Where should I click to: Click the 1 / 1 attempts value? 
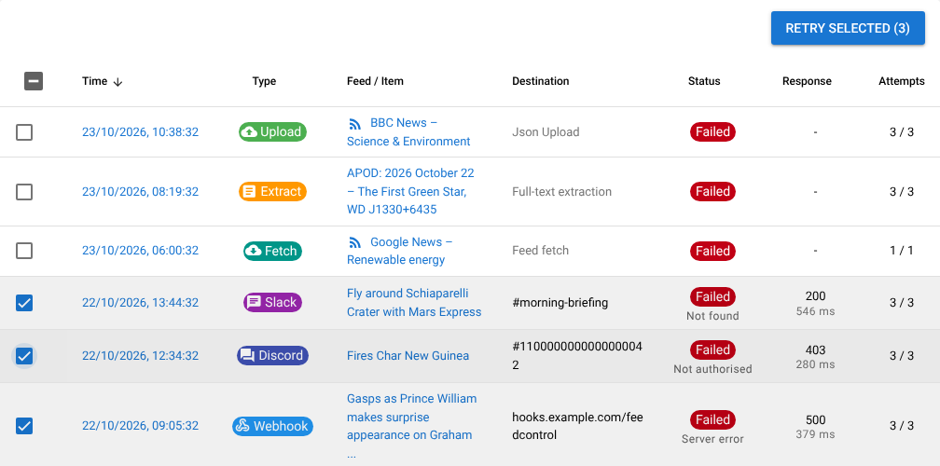(x=902, y=251)
